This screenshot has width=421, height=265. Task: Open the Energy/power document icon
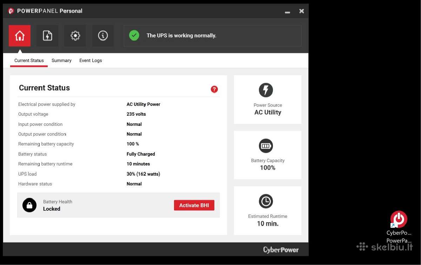click(47, 36)
